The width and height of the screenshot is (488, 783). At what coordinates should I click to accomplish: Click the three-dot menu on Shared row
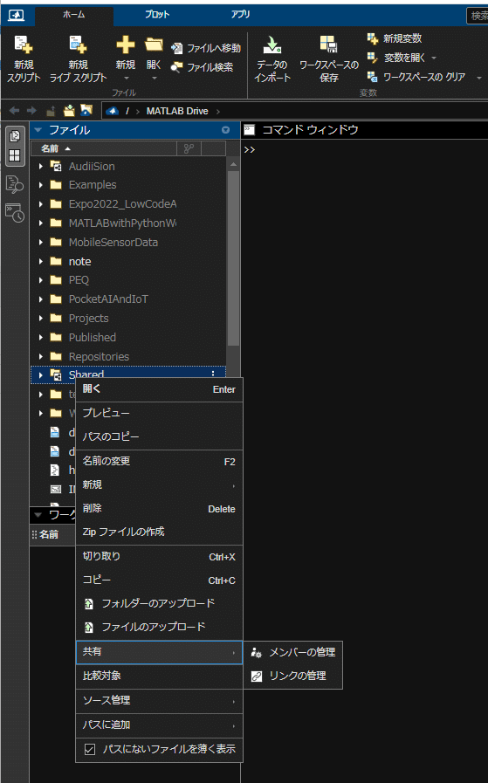(213, 374)
